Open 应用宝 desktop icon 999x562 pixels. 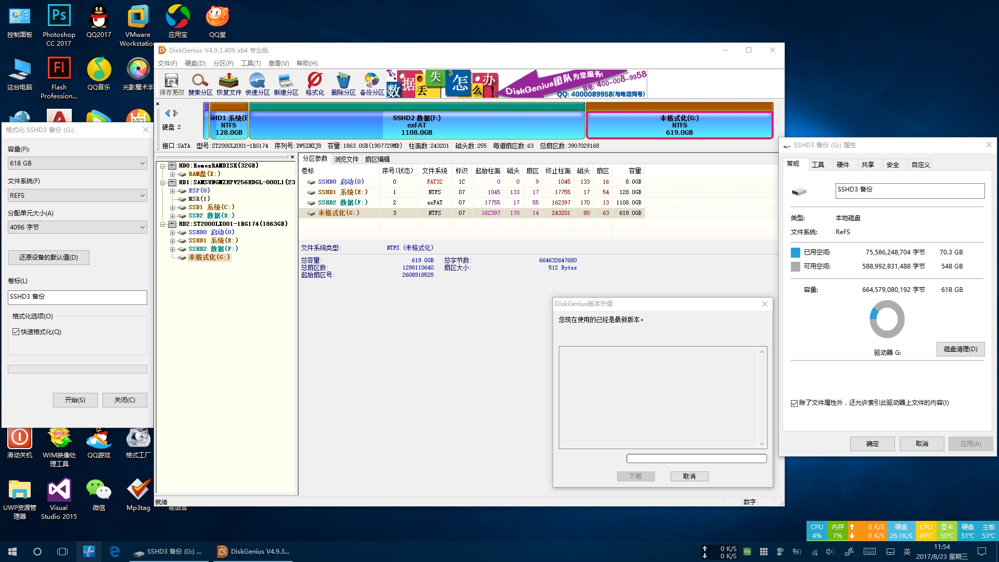tap(177, 21)
